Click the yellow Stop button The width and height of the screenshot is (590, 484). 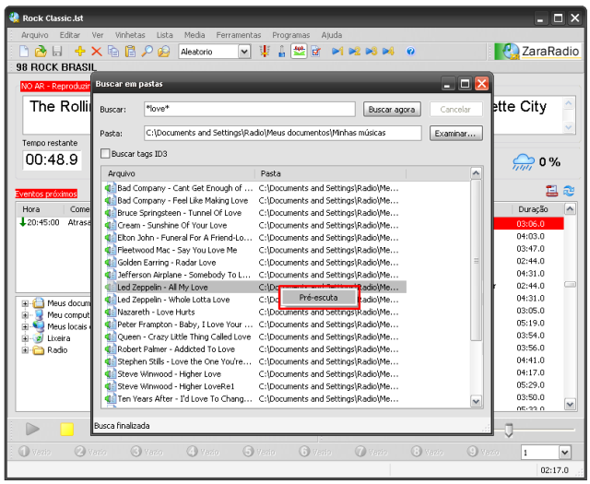[x=67, y=429]
